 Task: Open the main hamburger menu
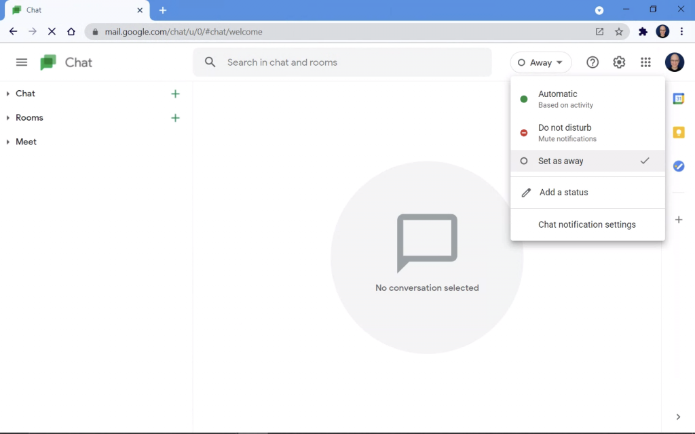(21, 62)
